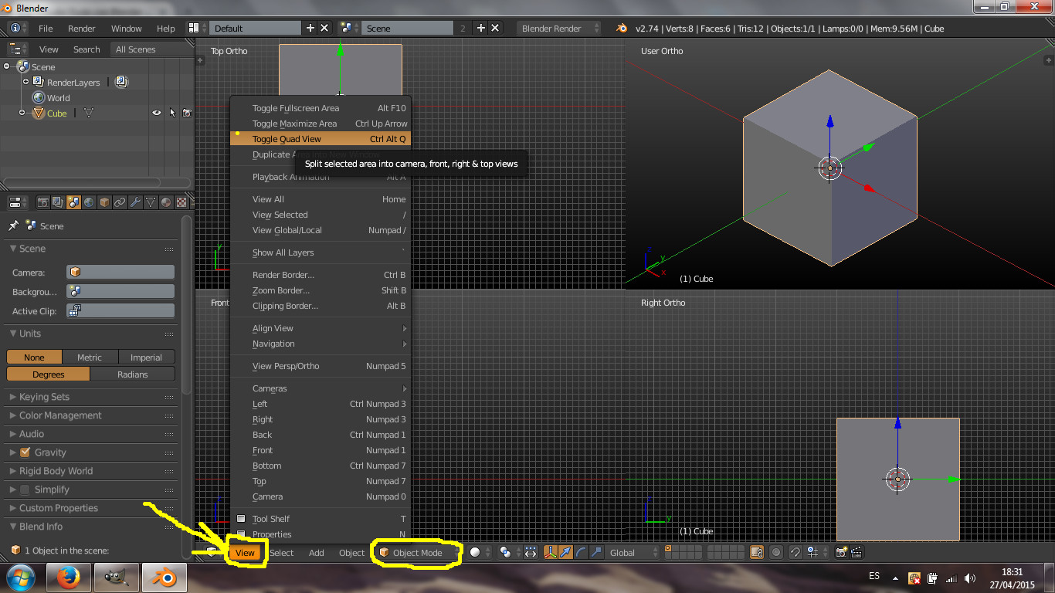The width and height of the screenshot is (1055, 593).
Task: Click the World globe icon in outliner
Action: (39, 97)
